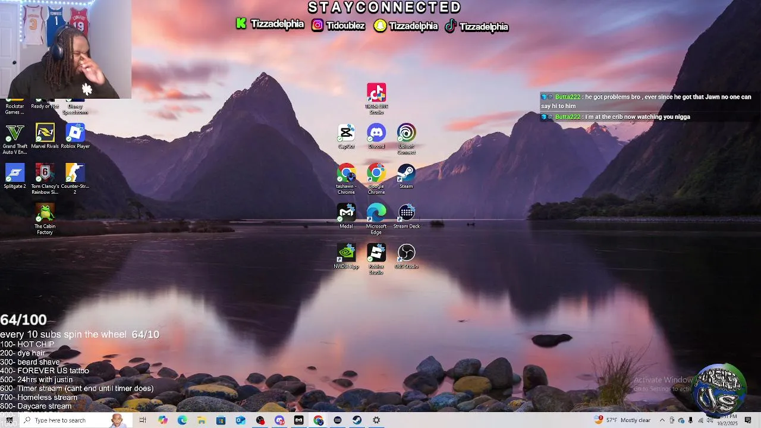Image resolution: width=761 pixels, height=428 pixels.
Task: Click the Ready or Not desktop shortcut label
Action: [45, 106]
